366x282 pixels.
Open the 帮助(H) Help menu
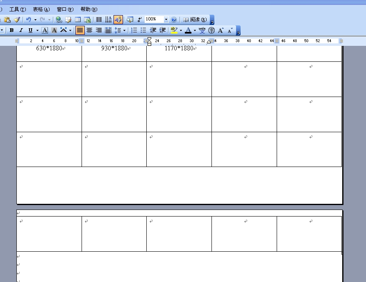89,9
